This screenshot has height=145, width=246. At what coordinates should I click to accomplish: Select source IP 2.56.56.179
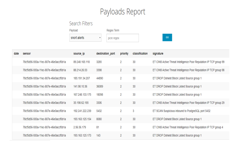tap(79, 127)
